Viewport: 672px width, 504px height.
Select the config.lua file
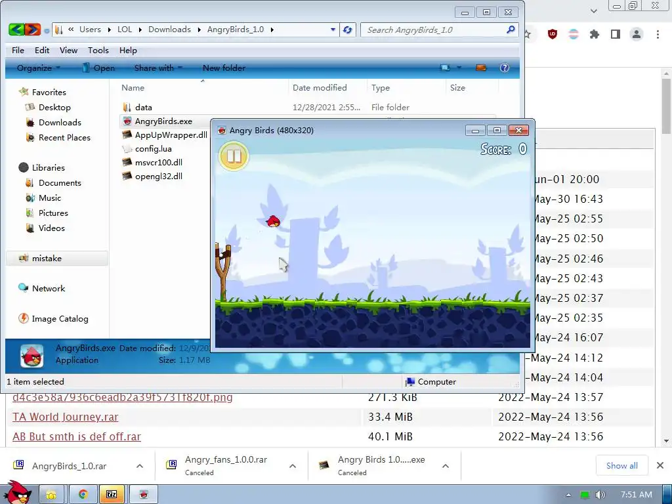point(153,149)
